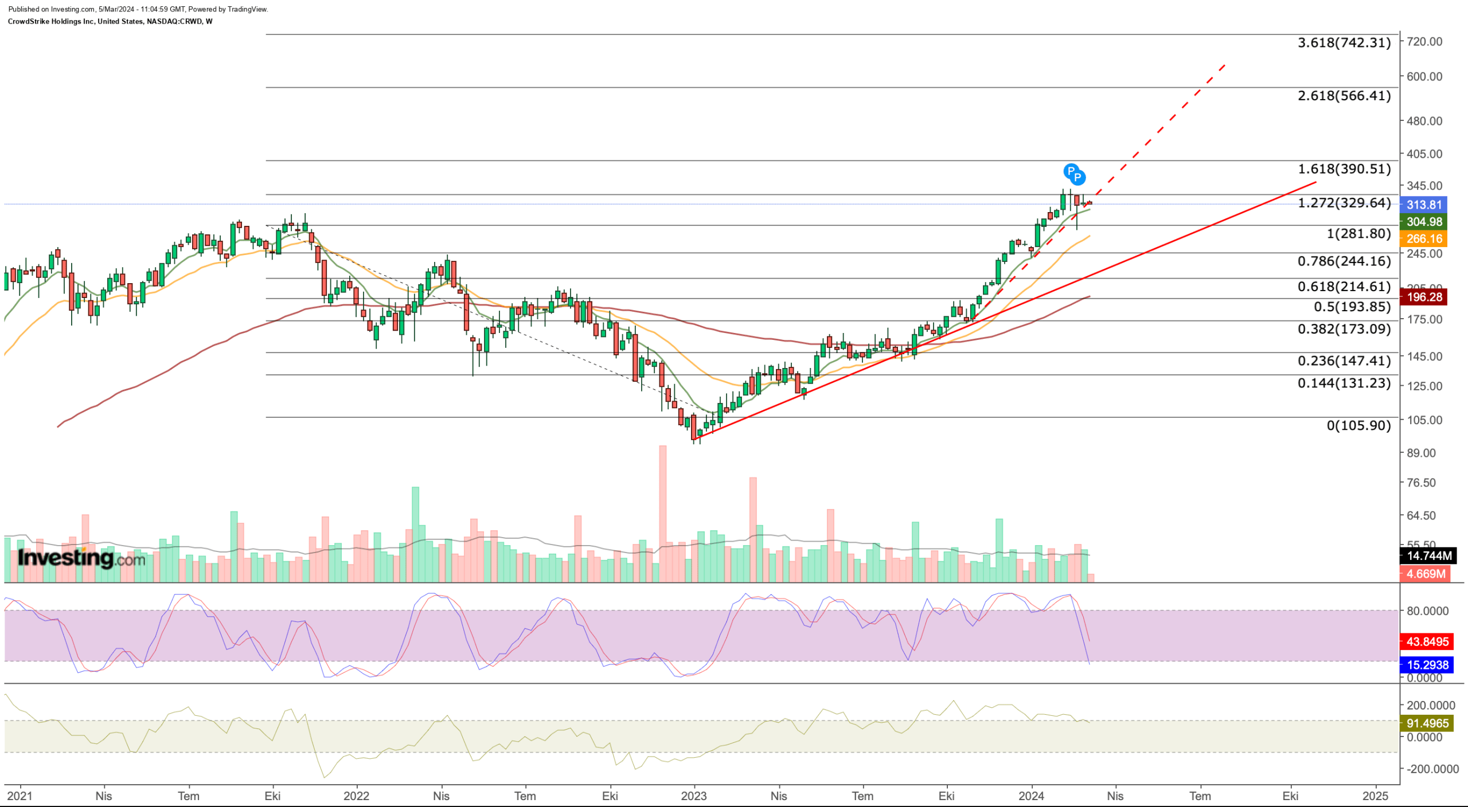Select the 1.272(329.64) Fibonacci label

[x=1344, y=203]
